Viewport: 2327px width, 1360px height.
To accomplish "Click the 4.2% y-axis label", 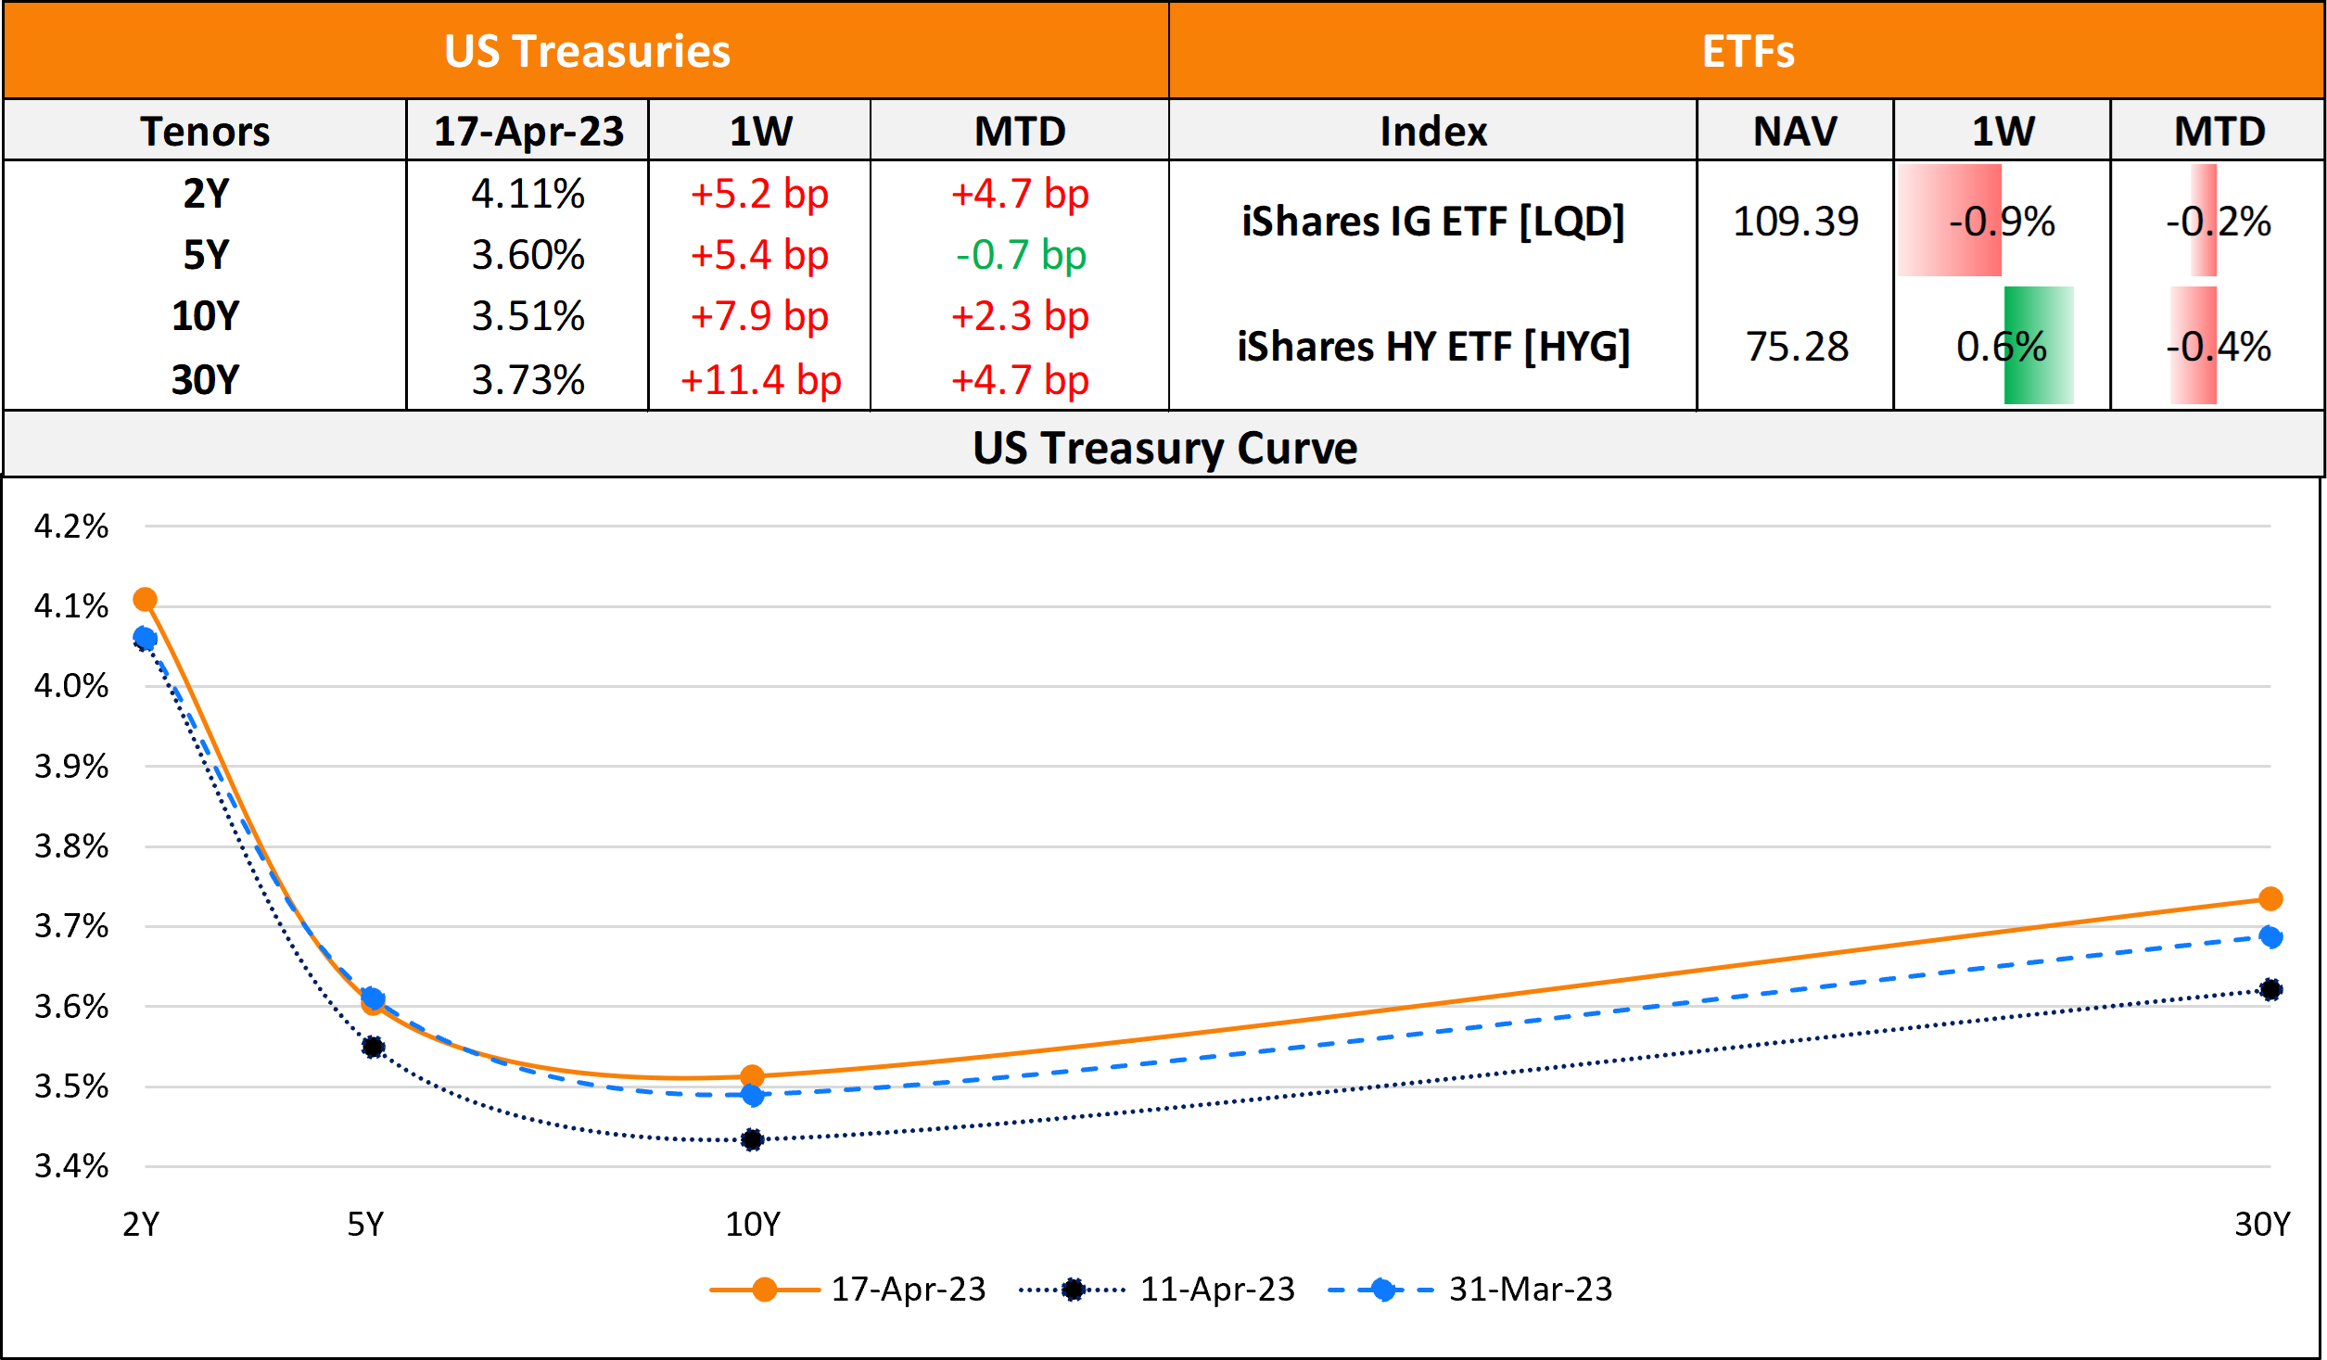I will (x=71, y=527).
